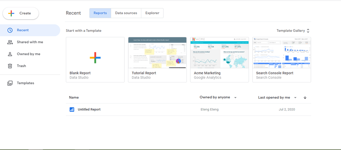341x150 pixels.
Task: Click the plus icon in Blank Report card
Action: point(95,57)
